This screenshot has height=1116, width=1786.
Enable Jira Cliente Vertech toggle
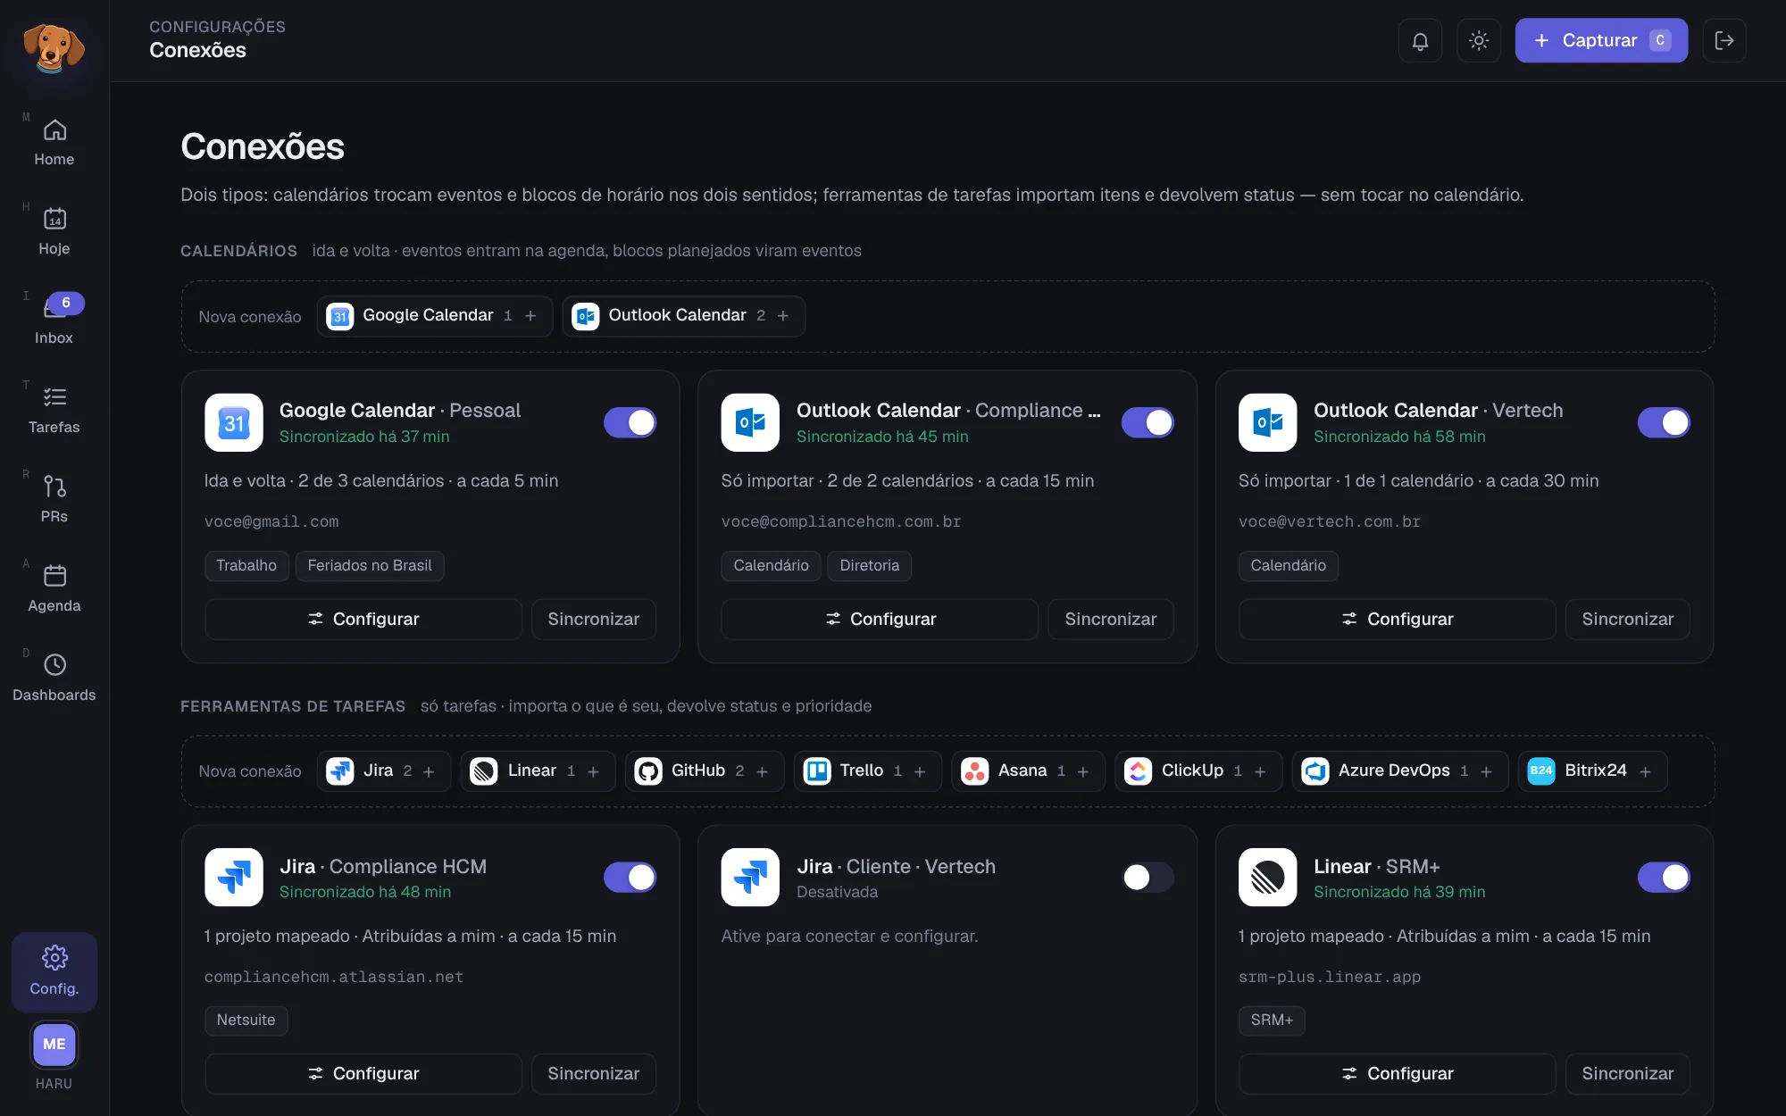(x=1148, y=877)
